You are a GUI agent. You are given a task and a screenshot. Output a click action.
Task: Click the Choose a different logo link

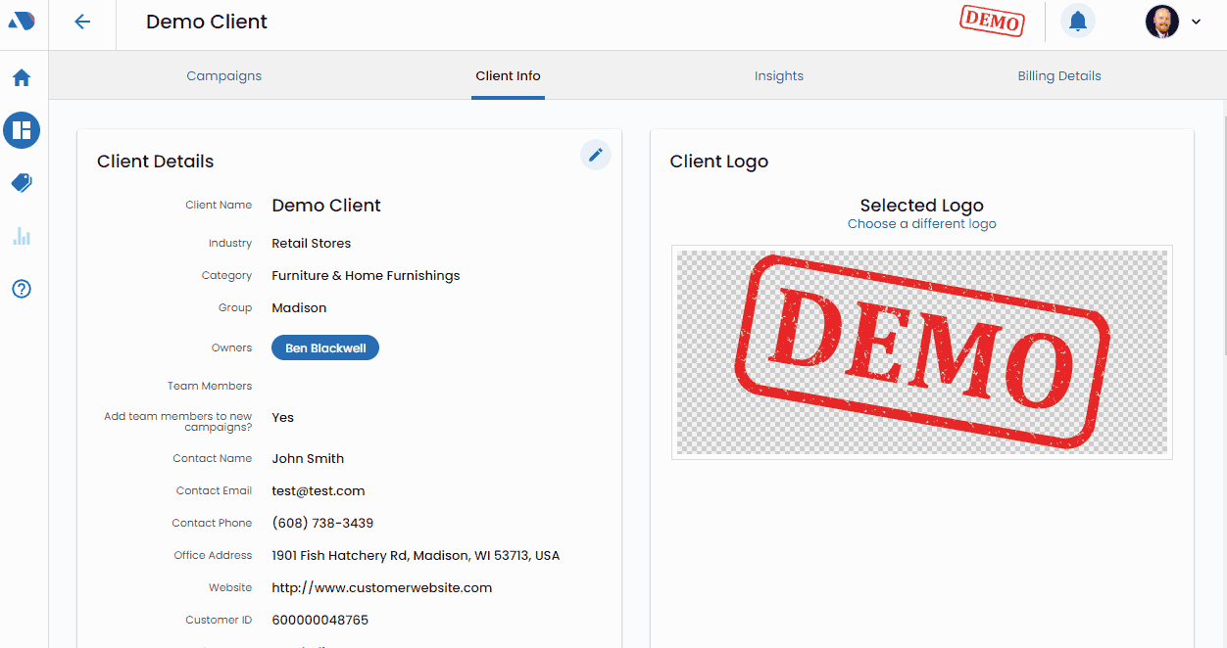pyautogui.click(x=921, y=224)
